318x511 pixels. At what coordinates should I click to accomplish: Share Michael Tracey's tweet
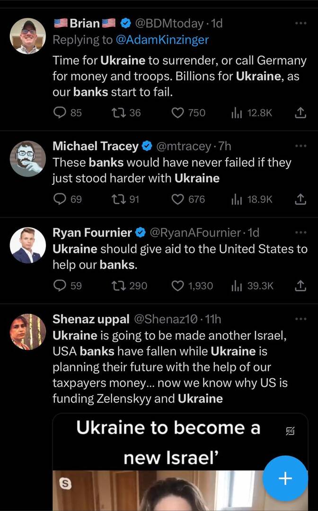point(300,199)
